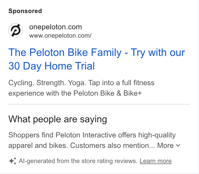Click the Peloton Bike & Bike+ description line

75,93
